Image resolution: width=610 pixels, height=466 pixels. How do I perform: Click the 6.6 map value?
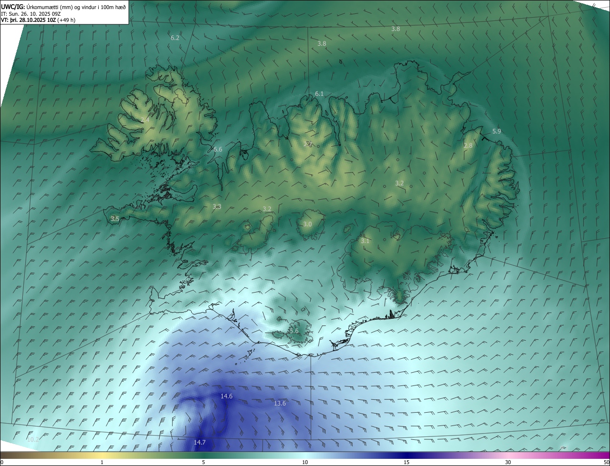pos(218,150)
